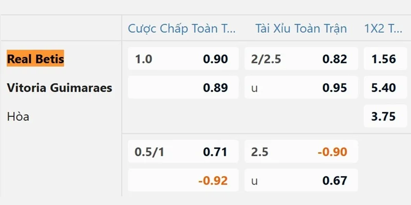This screenshot has height=205, width=411.
Task: Click the 2.5 total goals line label
Action: (x=259, y=152)
